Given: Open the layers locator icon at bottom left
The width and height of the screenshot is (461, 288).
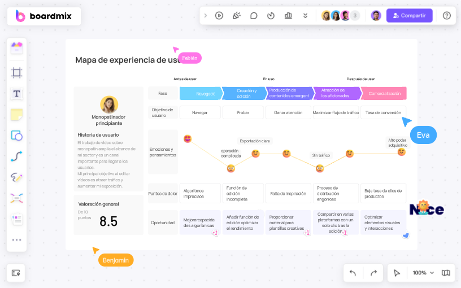Looking at the screenshot, I should pos(16,273).
